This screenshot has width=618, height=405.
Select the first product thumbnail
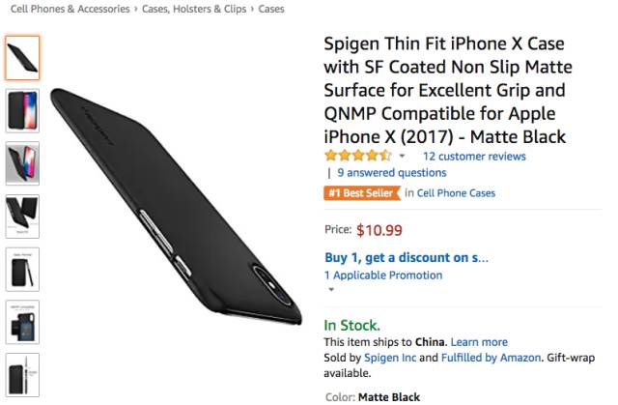tap(22, 58)
